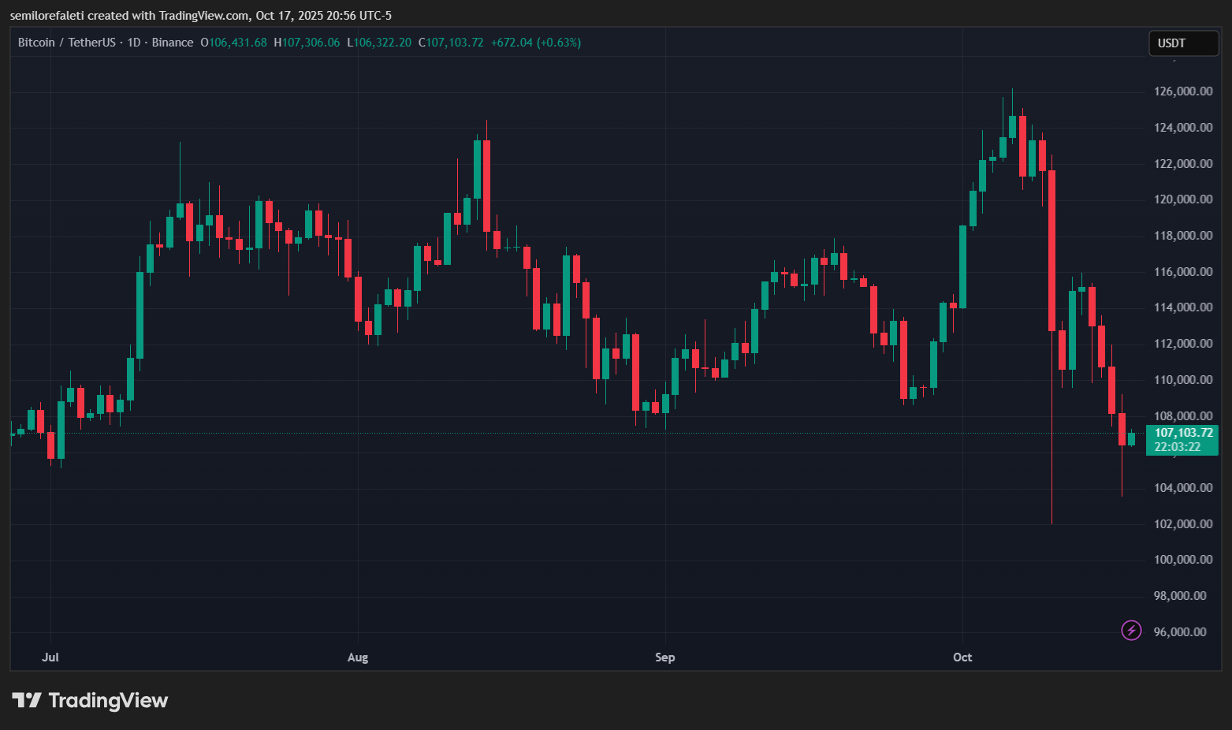1232x730 pixels.
Task: Click the open value O106,431.68
Action: coord(234,43)
